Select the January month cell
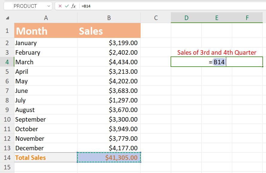 (x=46, y=43)
